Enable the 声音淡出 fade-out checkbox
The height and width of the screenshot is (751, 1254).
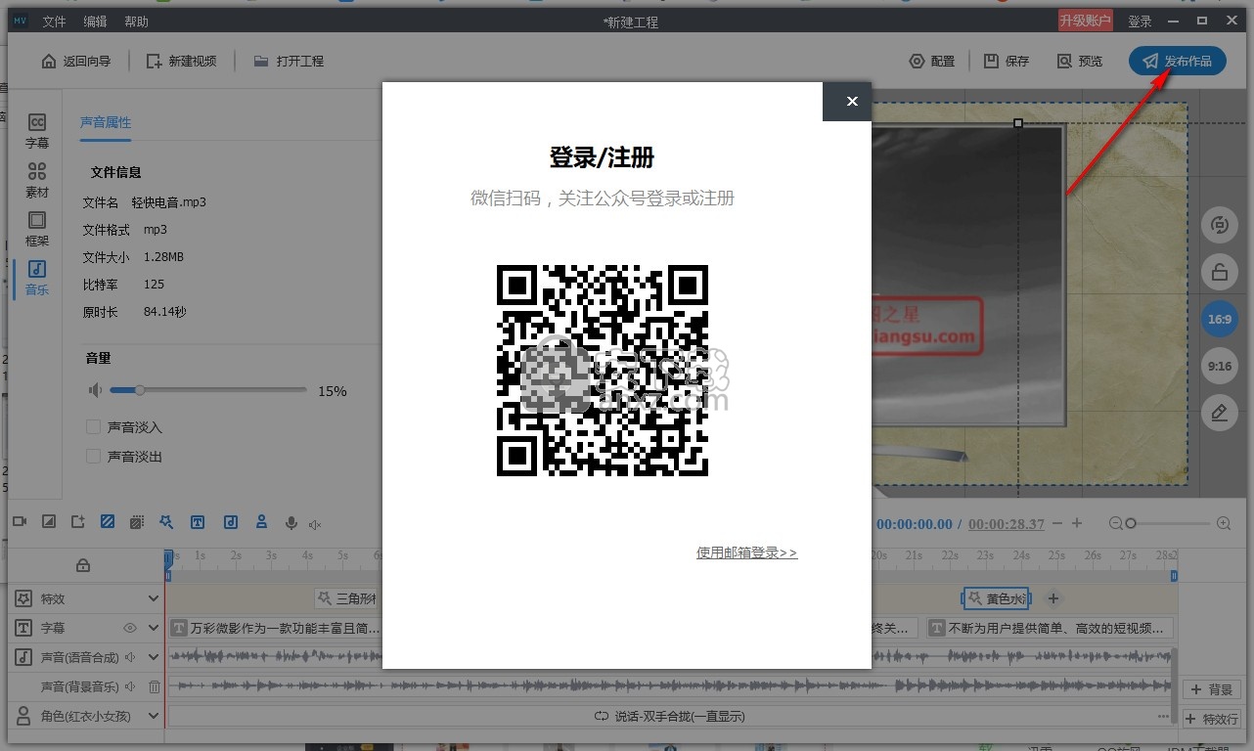click(94, 456)
